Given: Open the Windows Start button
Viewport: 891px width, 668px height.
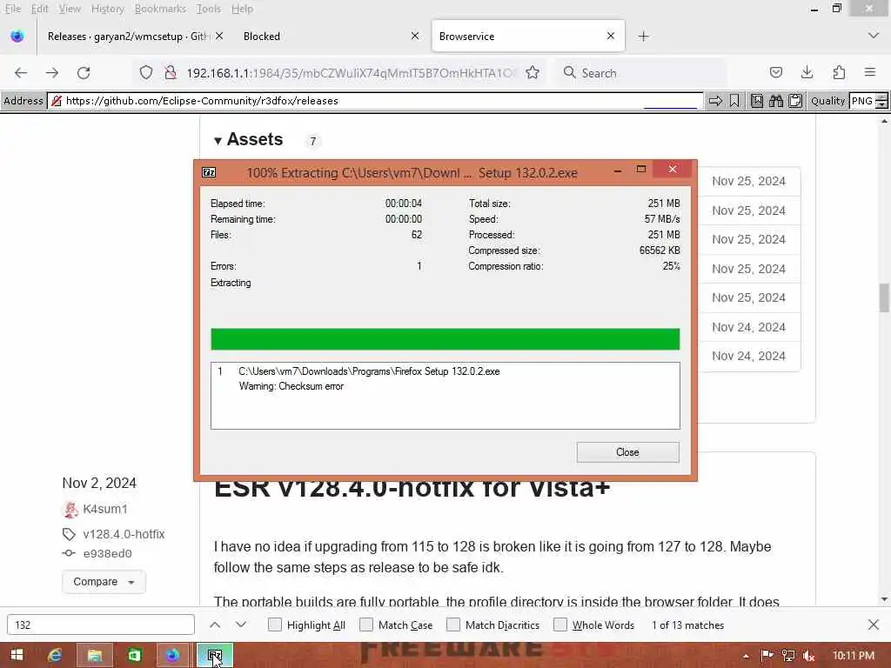Looking at the screenshot, I should pos(17,655).
